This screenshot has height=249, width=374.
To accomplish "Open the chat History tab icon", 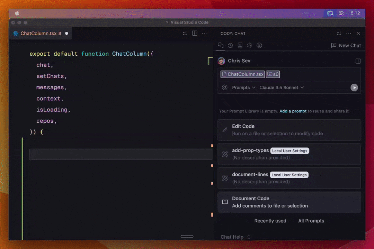I will [230, 45].
